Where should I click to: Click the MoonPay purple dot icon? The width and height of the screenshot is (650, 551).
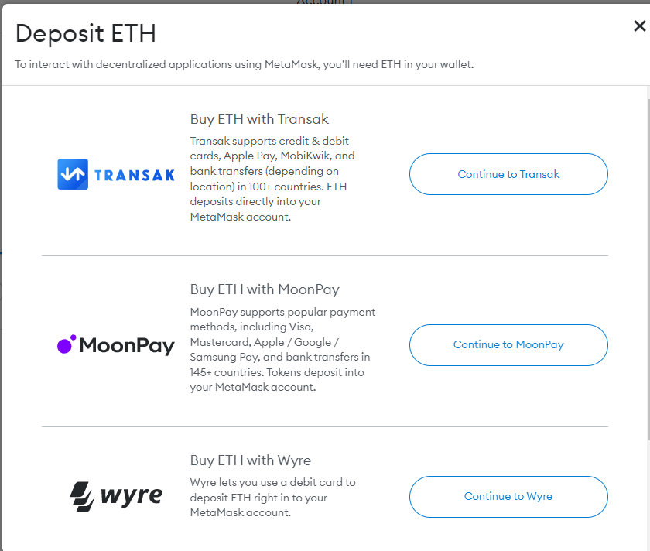pyautogui.click(x=67, y=344)
